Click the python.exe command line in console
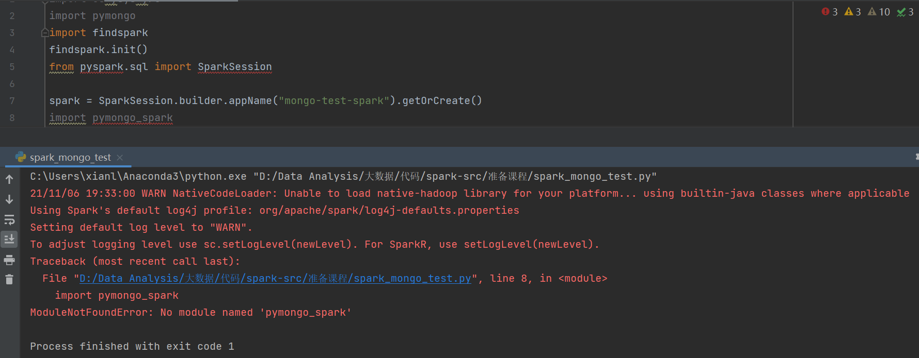This screenshot has height=358, width=919. [343, 177]
